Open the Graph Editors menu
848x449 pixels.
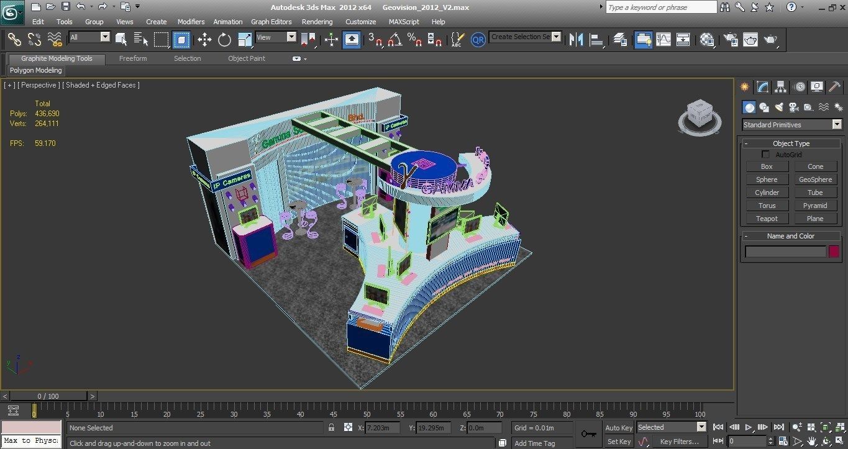click(271, 22)
